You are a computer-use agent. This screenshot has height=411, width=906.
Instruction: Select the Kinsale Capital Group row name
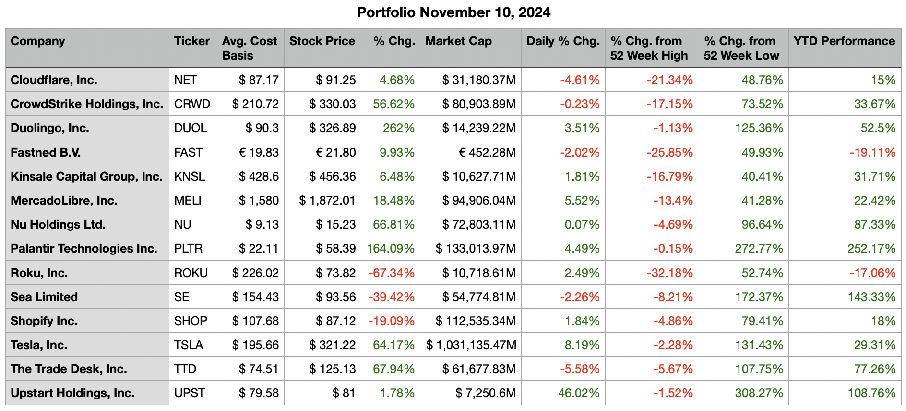pos(86,177)
